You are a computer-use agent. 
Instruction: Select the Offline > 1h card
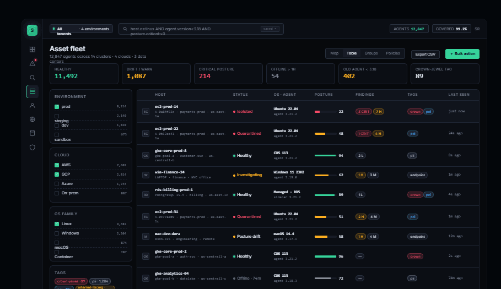301,74
